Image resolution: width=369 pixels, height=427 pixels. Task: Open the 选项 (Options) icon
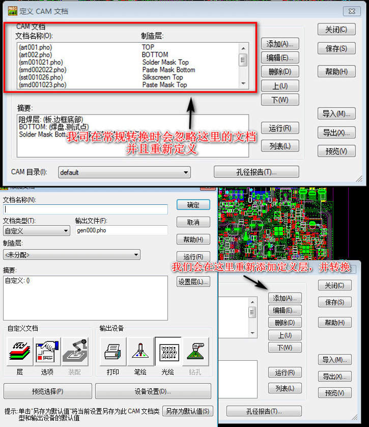tap(47, 352)
